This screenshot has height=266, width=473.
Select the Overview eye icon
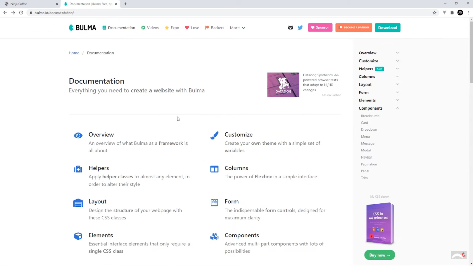78,135
